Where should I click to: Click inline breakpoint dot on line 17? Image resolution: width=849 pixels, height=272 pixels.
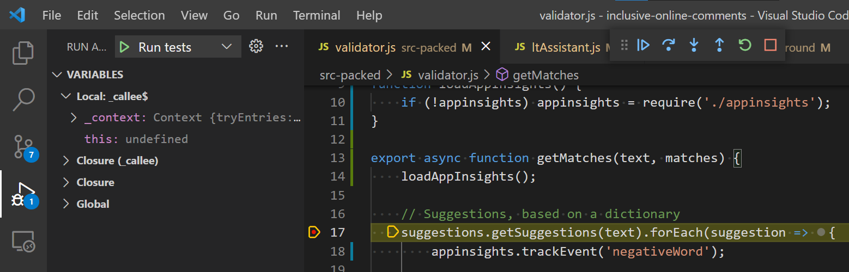(x=821, y=233)
